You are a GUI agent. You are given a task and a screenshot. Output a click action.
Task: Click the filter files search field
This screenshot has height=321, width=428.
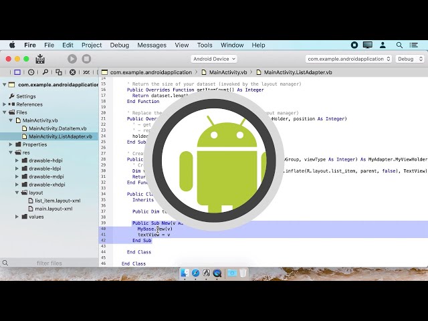49,263
